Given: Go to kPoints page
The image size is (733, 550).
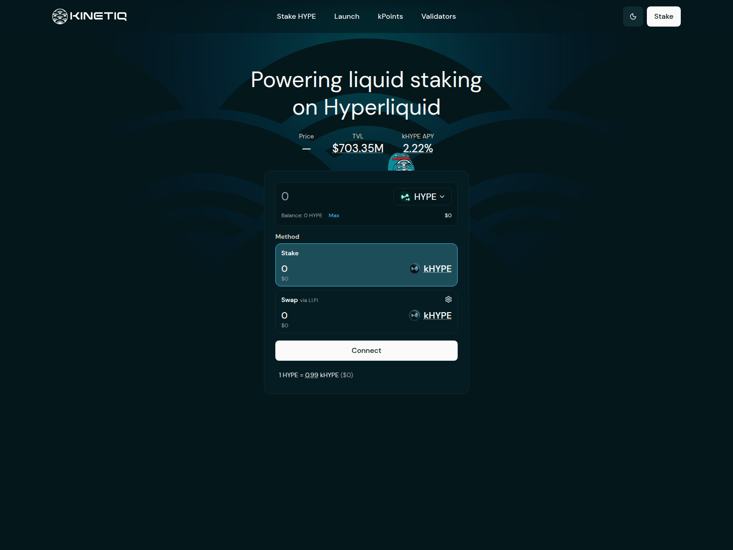Looking at the screenshot, I should pos(390,16).
